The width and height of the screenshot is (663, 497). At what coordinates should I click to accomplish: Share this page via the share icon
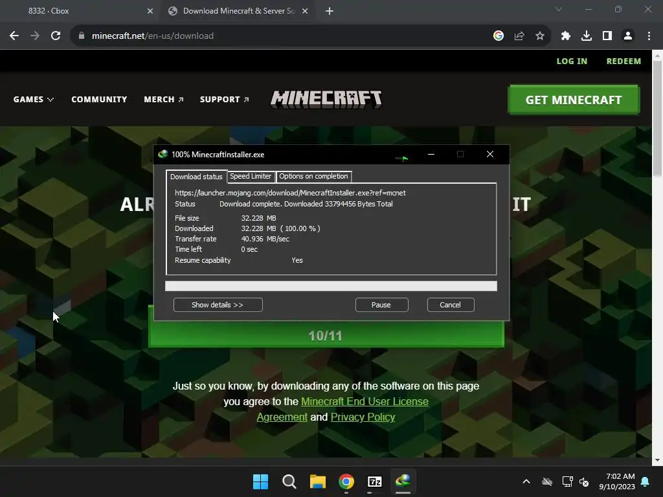point(519,36)
